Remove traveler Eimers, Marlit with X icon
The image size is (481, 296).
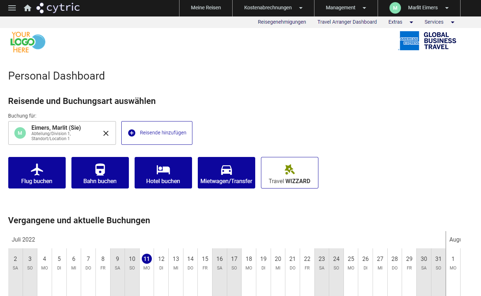coord(106,133)
